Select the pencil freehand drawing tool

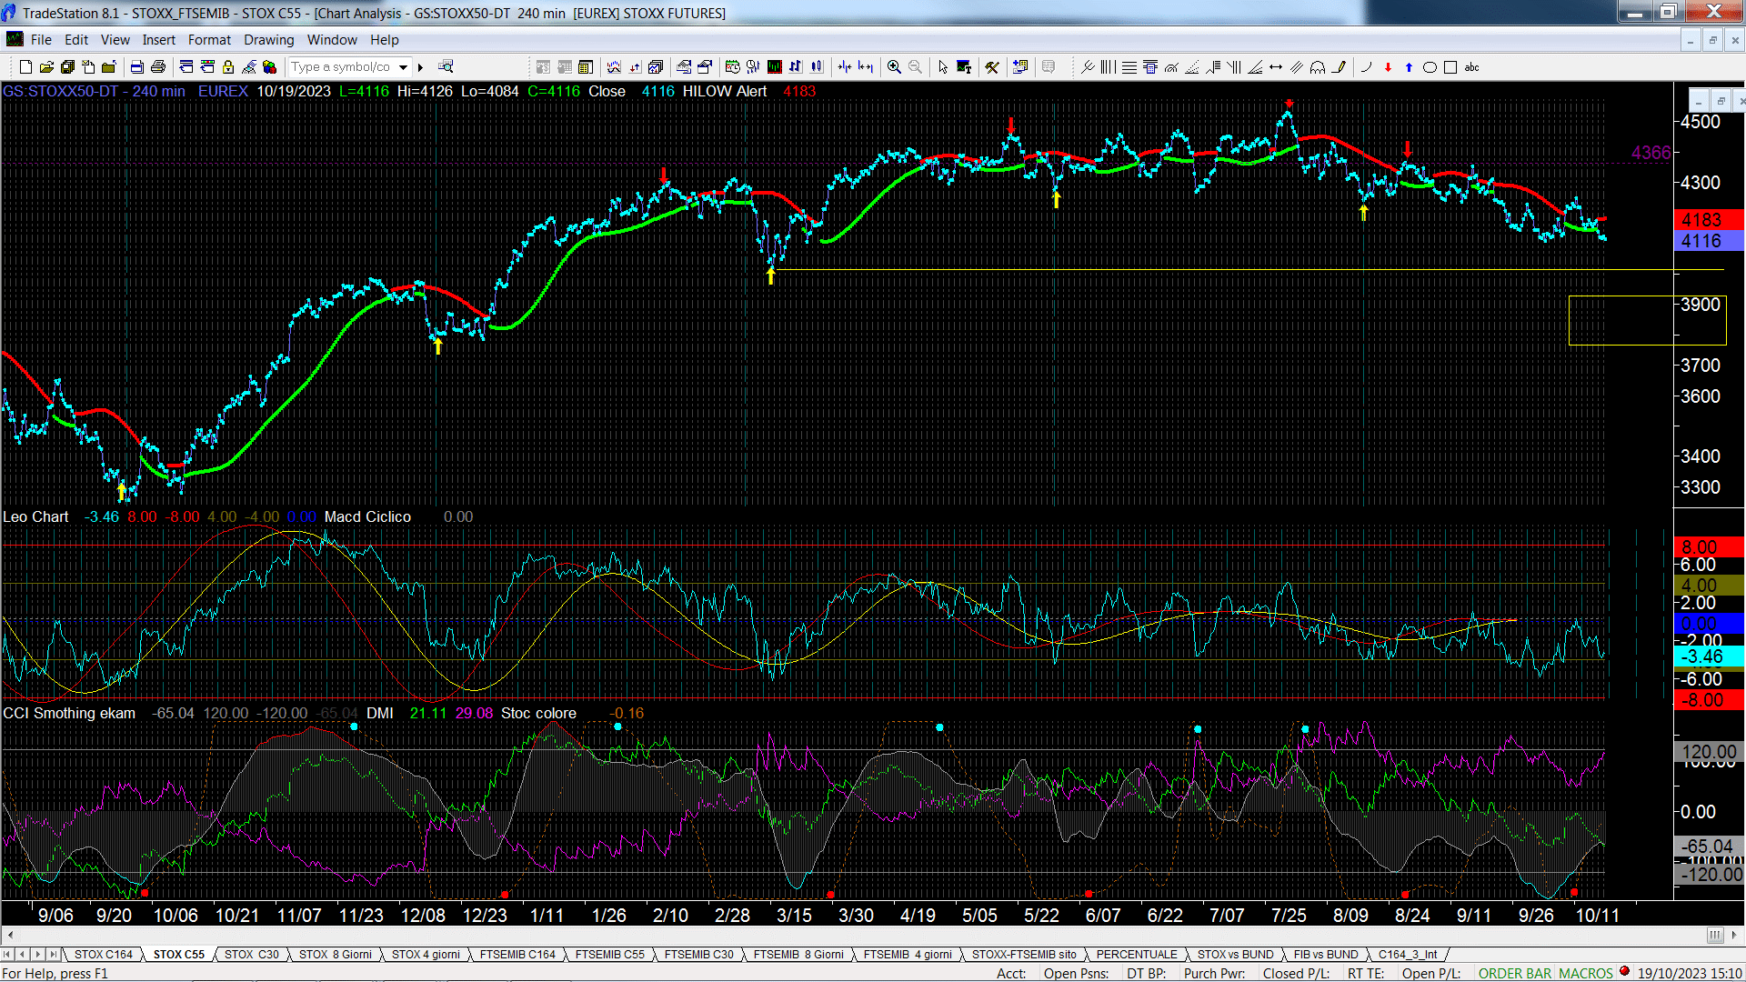[1339, 66]
